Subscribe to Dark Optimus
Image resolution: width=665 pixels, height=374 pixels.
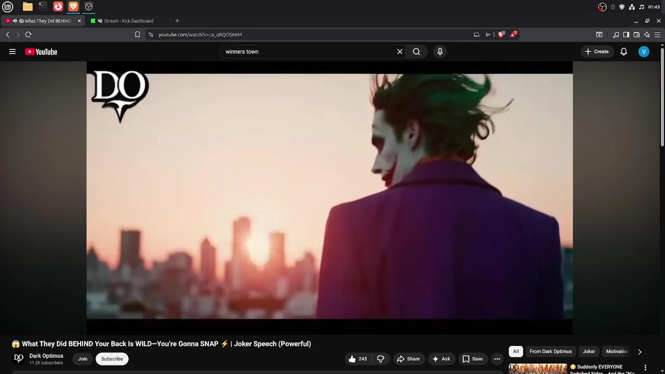point(112,359)
